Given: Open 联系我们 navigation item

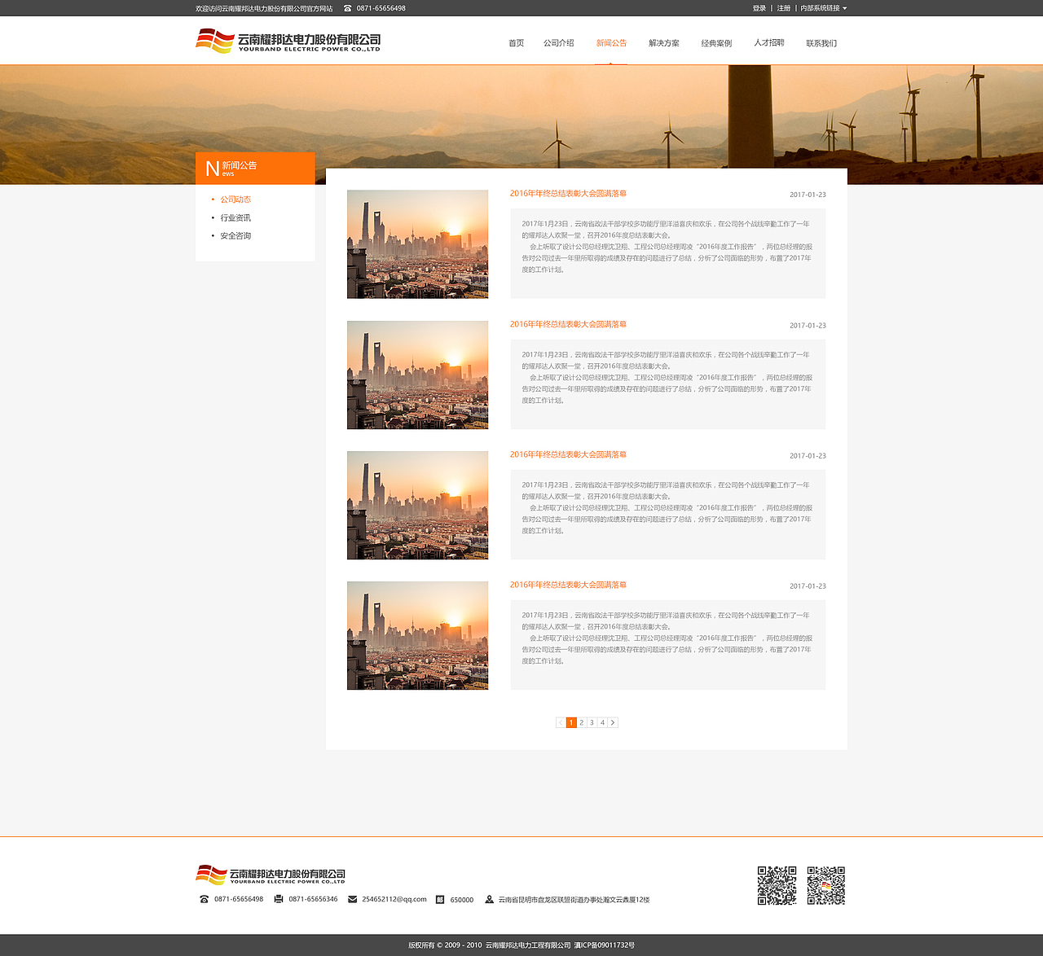Looking at the screenshot, I should 821,43.
